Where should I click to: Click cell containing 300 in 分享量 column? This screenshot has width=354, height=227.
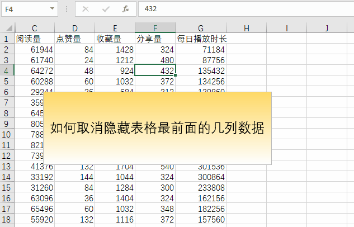(155, 187)
